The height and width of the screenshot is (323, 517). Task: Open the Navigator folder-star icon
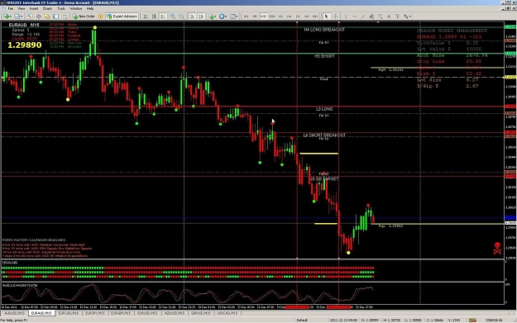click(47, 17)
